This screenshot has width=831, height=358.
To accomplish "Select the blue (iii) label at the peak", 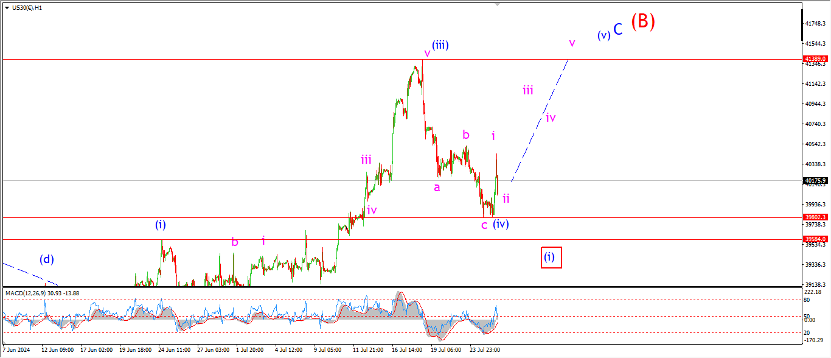I will coord(440,45).
